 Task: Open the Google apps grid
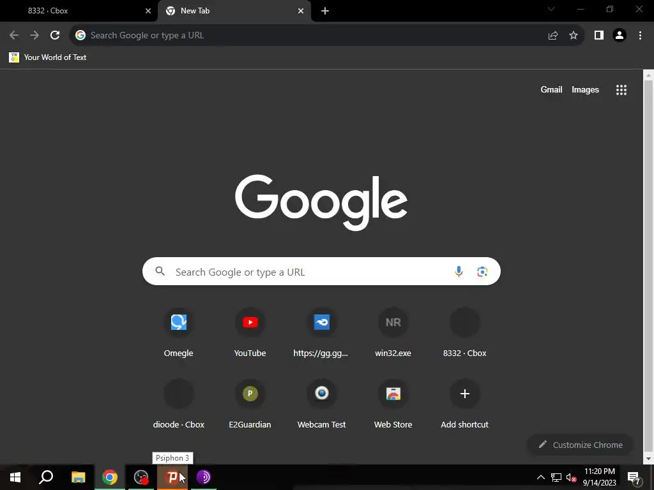tap(621, 89)
